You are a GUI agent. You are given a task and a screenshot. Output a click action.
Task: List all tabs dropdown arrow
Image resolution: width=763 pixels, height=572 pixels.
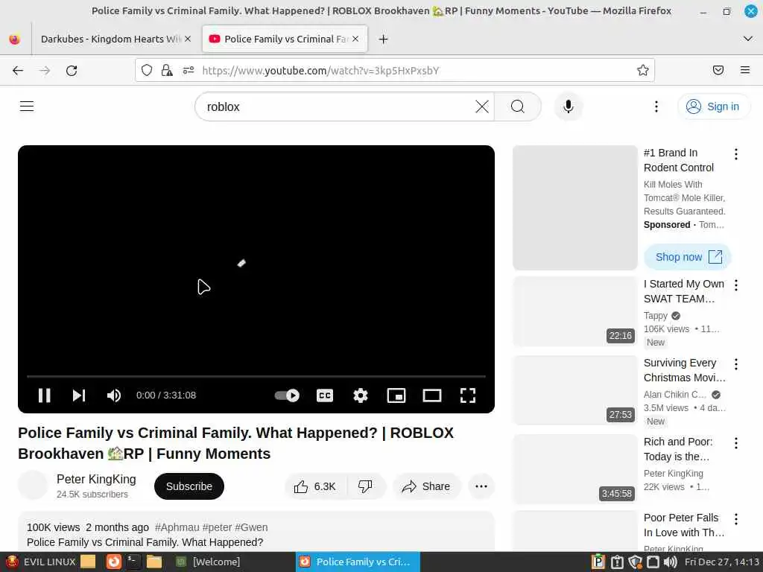click(x=748, y=39)
